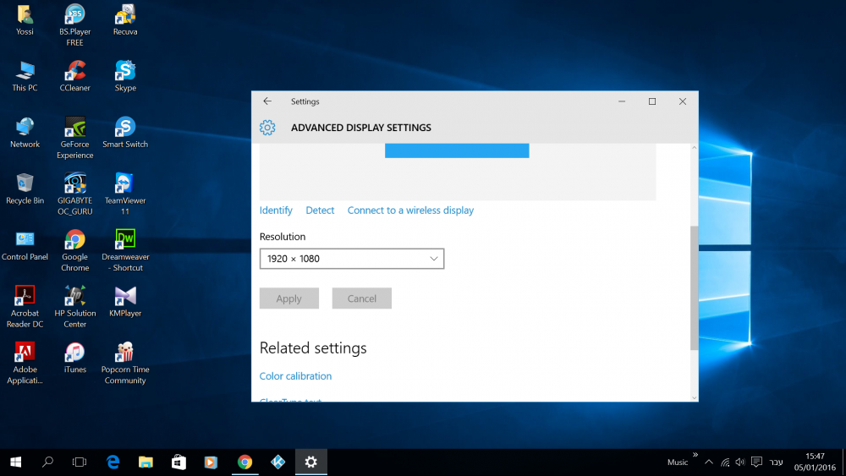Viewport: 846px width, 476px height.
Task: Go back using the Settings back arrow
Action: click(x=267, y=101)
